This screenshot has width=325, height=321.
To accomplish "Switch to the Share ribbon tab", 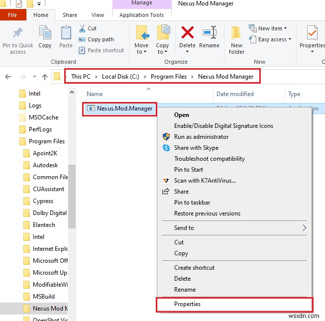I will click(x=70, y=15).
